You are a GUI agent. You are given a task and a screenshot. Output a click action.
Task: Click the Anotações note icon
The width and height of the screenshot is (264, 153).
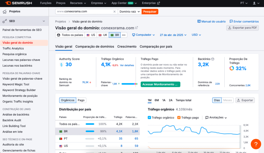tap(207, 118)
